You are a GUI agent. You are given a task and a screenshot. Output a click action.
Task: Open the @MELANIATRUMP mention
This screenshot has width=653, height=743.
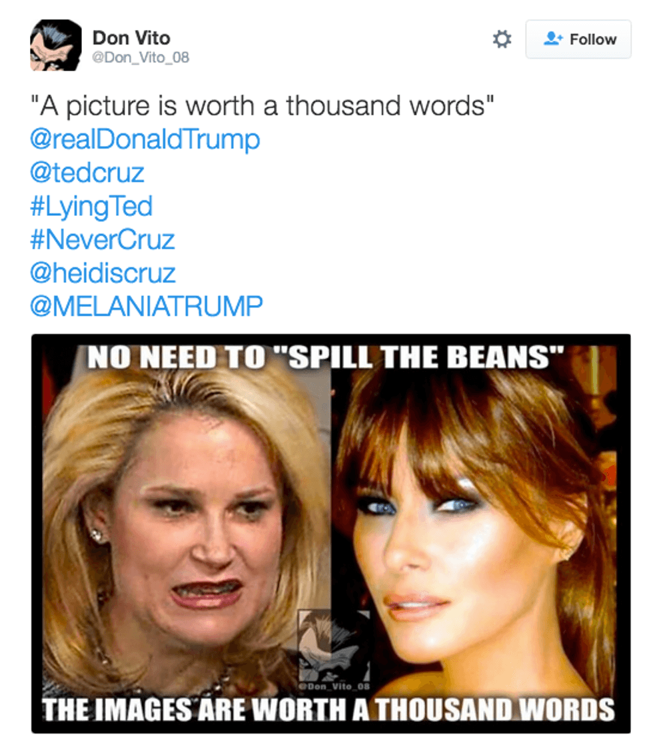pos(147,306)
